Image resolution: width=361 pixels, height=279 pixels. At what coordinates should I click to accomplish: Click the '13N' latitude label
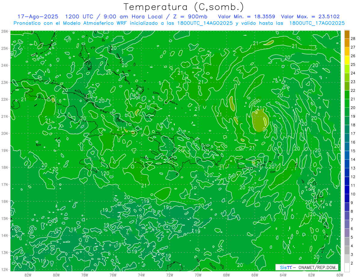5,252
